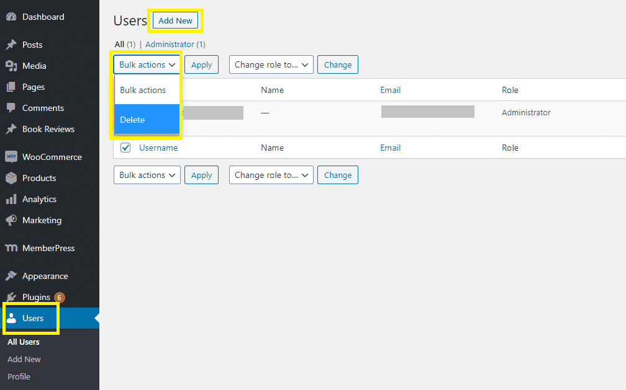Screen dimensions: 626x390
Task: Click the Dashboard gauge icon
Action: tap(11, 17)
